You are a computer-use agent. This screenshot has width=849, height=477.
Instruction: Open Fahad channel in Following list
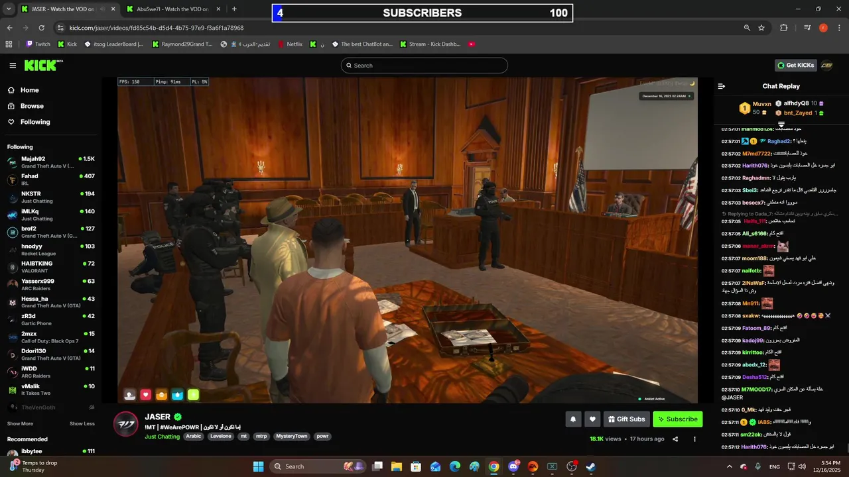[x=50, y=180]
